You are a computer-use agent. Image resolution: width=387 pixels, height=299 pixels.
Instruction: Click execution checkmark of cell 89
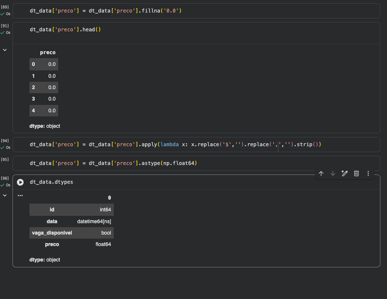click(3, 14)
